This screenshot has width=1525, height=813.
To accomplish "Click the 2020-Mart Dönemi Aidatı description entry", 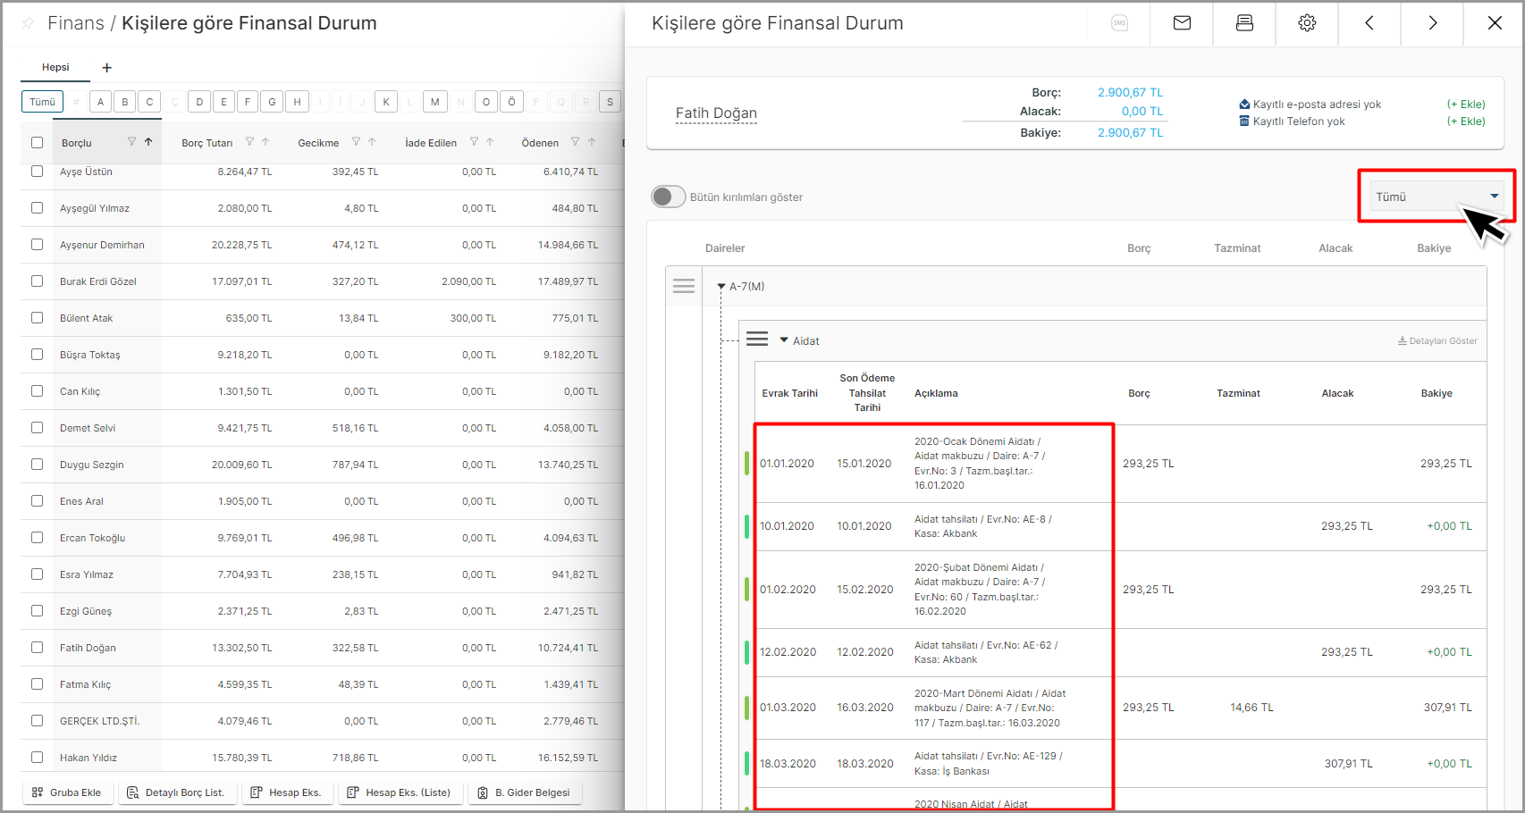I will (990, 708).
